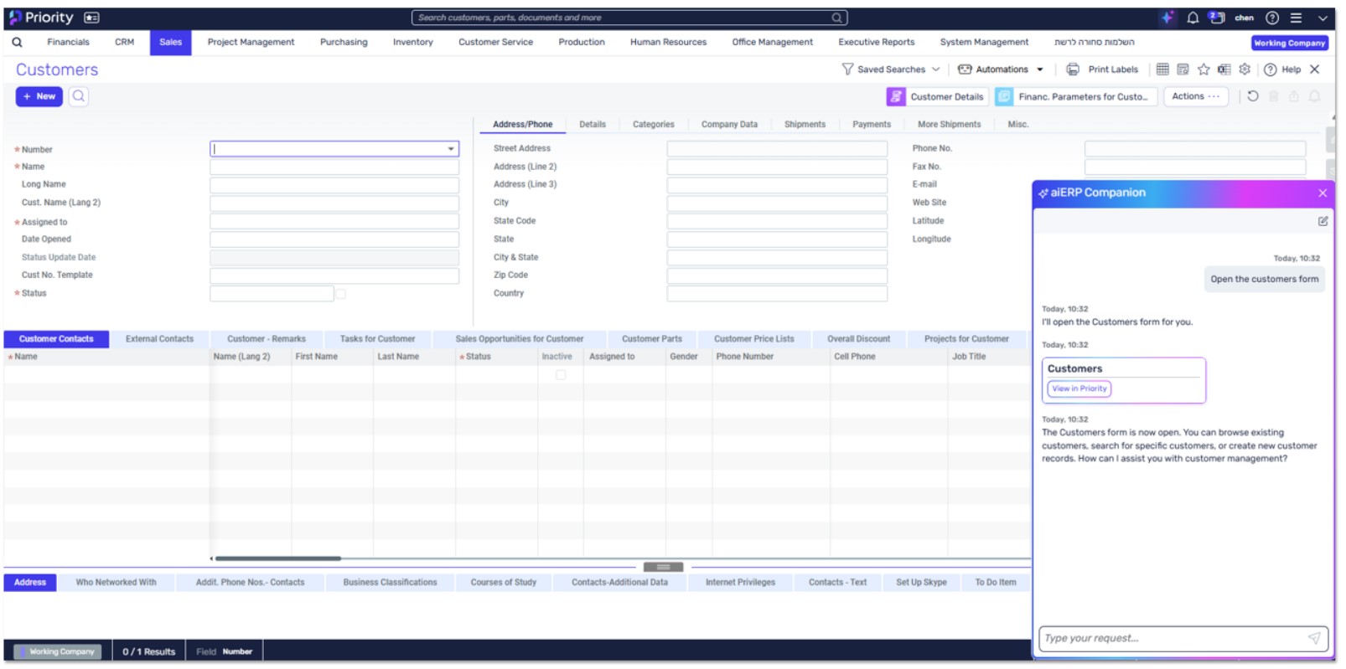This screenshot has height=669, width=1346.
Task: Open the aiERP sparkle assistant icon
Action: tap(1167, 18)
